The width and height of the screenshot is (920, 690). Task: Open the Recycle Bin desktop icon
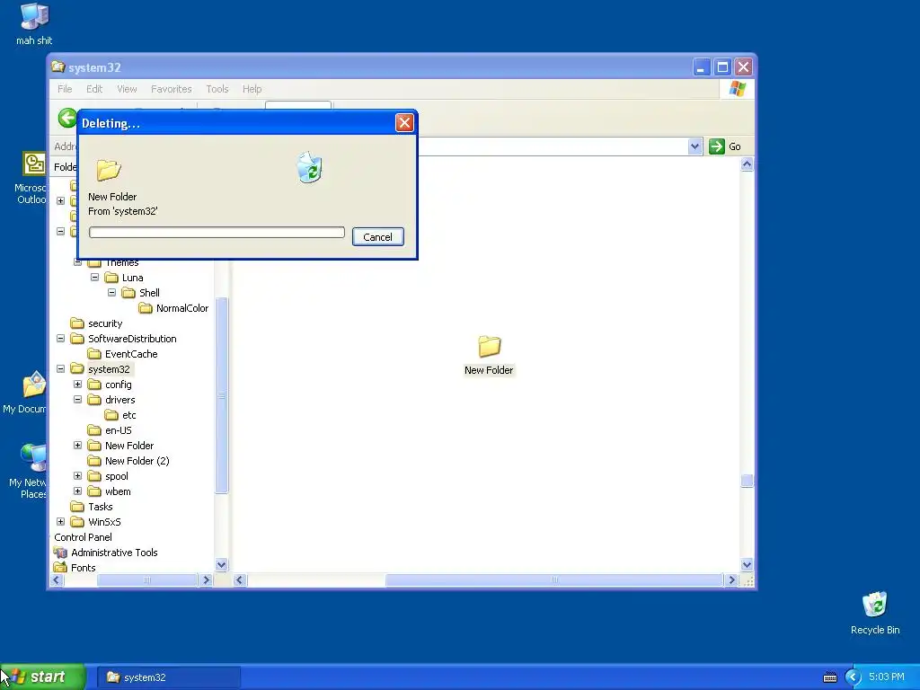click(x=875, y=613)
